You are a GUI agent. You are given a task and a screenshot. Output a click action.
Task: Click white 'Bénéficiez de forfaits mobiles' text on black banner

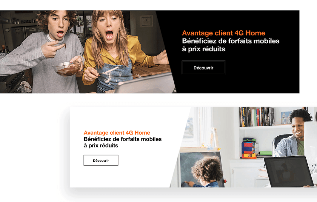(x=231, y=41)
